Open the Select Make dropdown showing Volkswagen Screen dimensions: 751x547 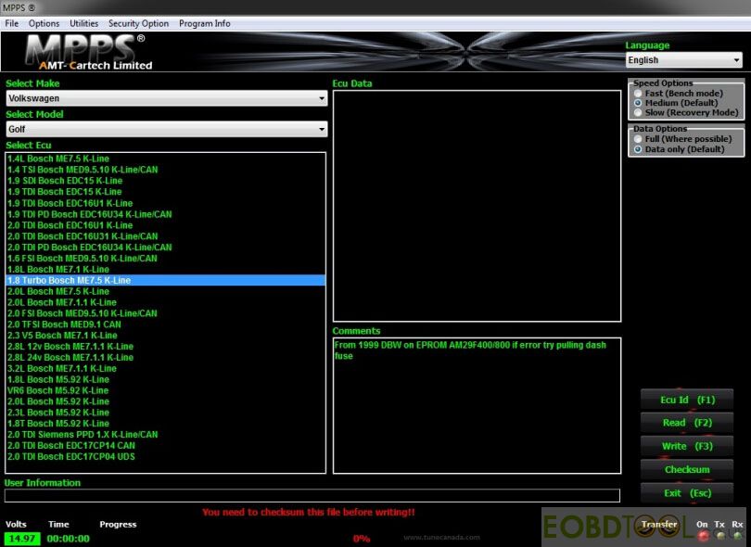(167, 98)
